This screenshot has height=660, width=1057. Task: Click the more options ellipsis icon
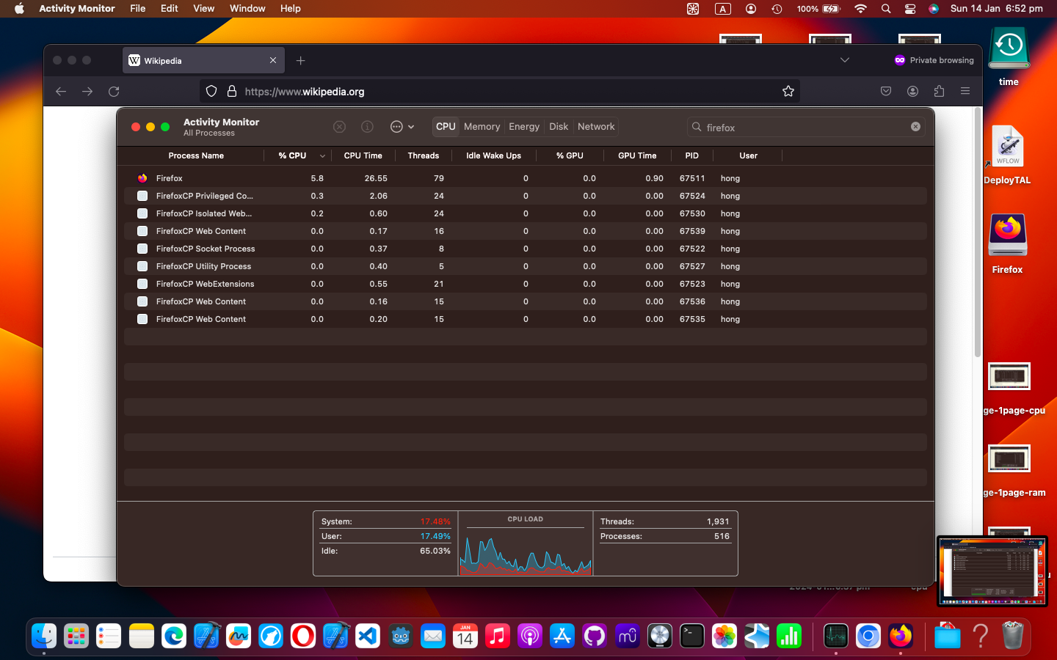397,126
